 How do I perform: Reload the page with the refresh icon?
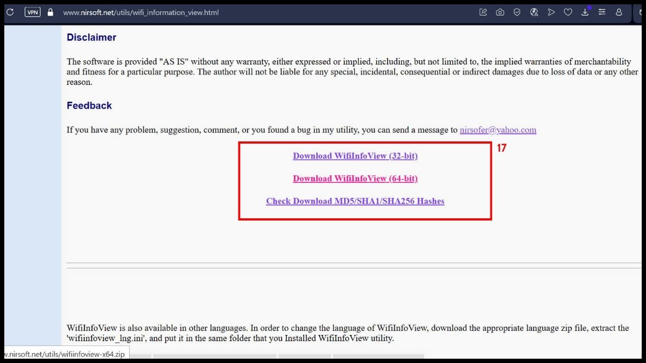[x=10, y=12]
